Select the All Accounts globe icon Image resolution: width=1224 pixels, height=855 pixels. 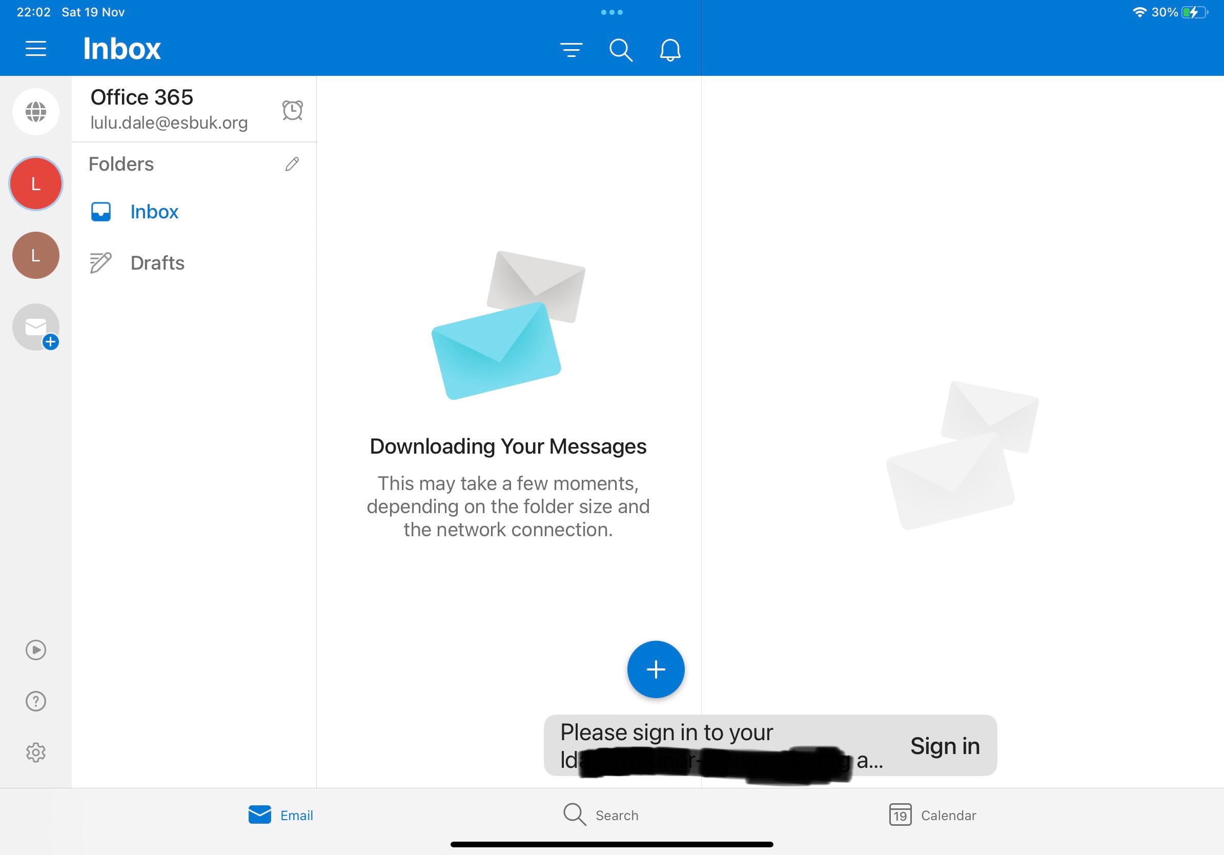tap(36, 111)
